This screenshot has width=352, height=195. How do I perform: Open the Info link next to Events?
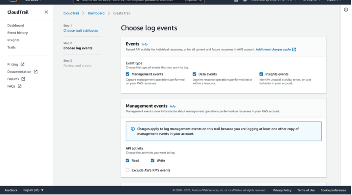[144, 44]
